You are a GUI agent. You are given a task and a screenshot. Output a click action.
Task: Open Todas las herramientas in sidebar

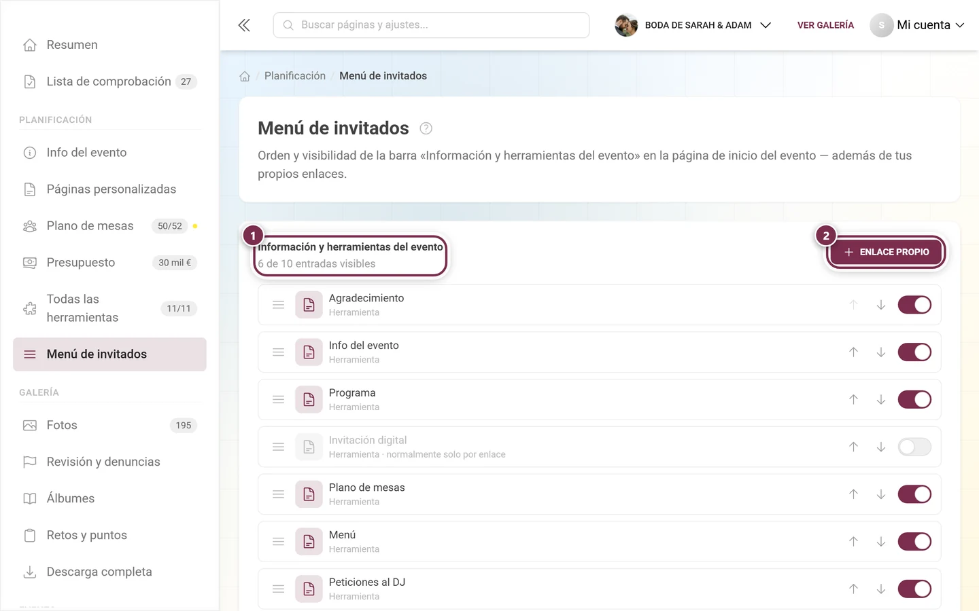coord(109,308)
